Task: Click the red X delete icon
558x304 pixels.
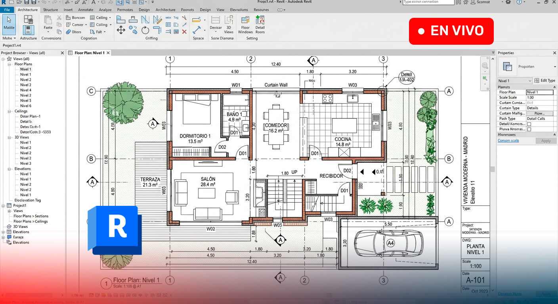Action: tap(184, 32)
